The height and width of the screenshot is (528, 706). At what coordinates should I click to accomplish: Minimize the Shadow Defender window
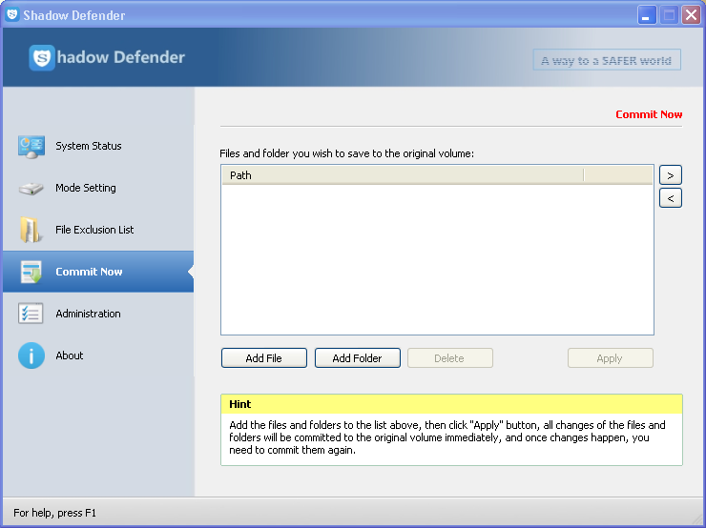647,15
